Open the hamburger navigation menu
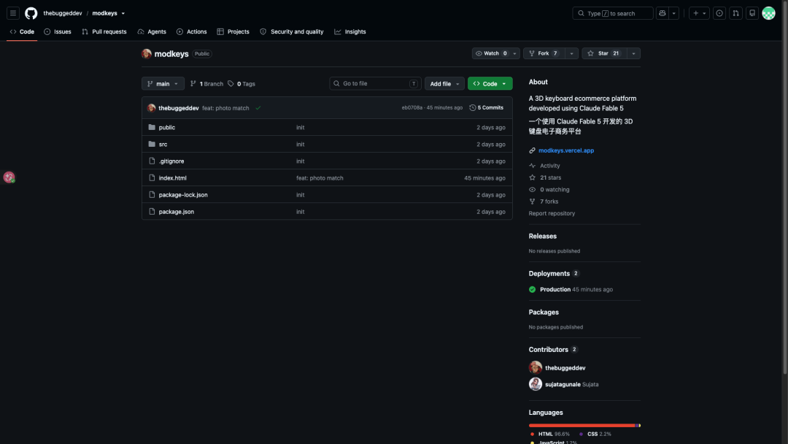The image size is (788, 444). 13,13
